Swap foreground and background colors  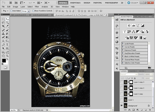click(7, 59)
